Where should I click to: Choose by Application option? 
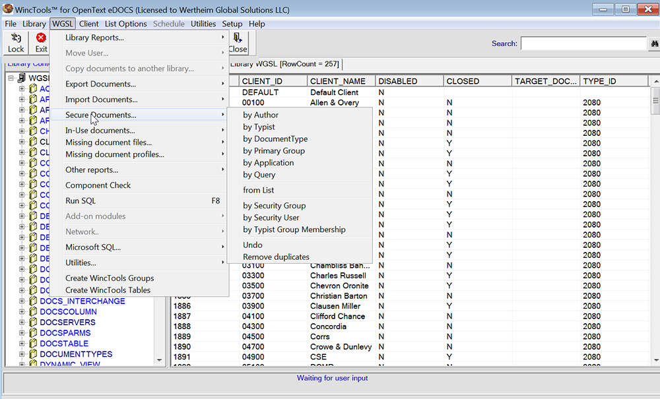(299, 163)
